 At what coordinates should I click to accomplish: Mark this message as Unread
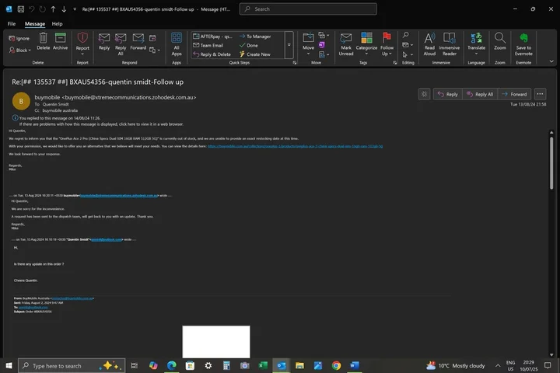[345, 44]
